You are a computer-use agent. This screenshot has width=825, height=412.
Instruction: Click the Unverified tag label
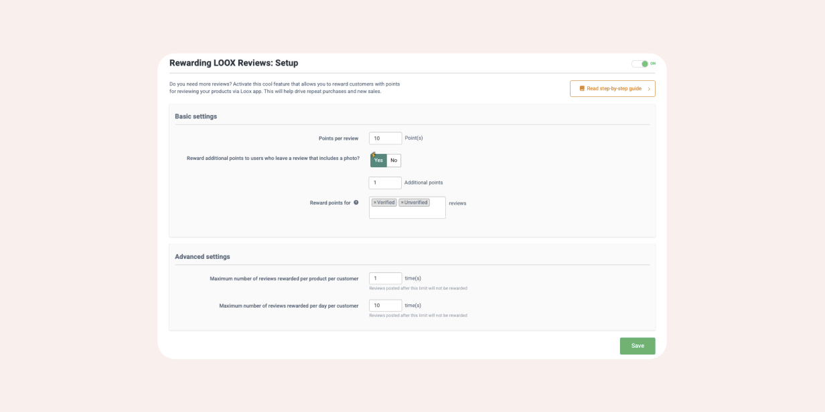coord(416,203)
